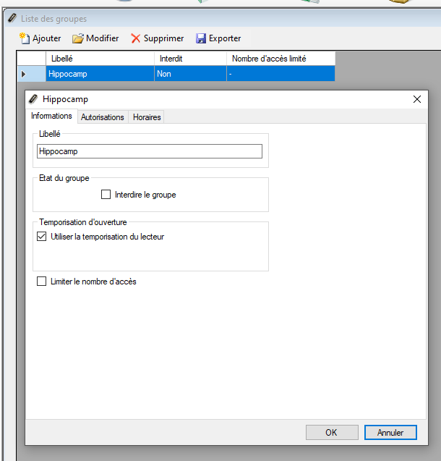Click the Modifier folder icon

(78, 38)
